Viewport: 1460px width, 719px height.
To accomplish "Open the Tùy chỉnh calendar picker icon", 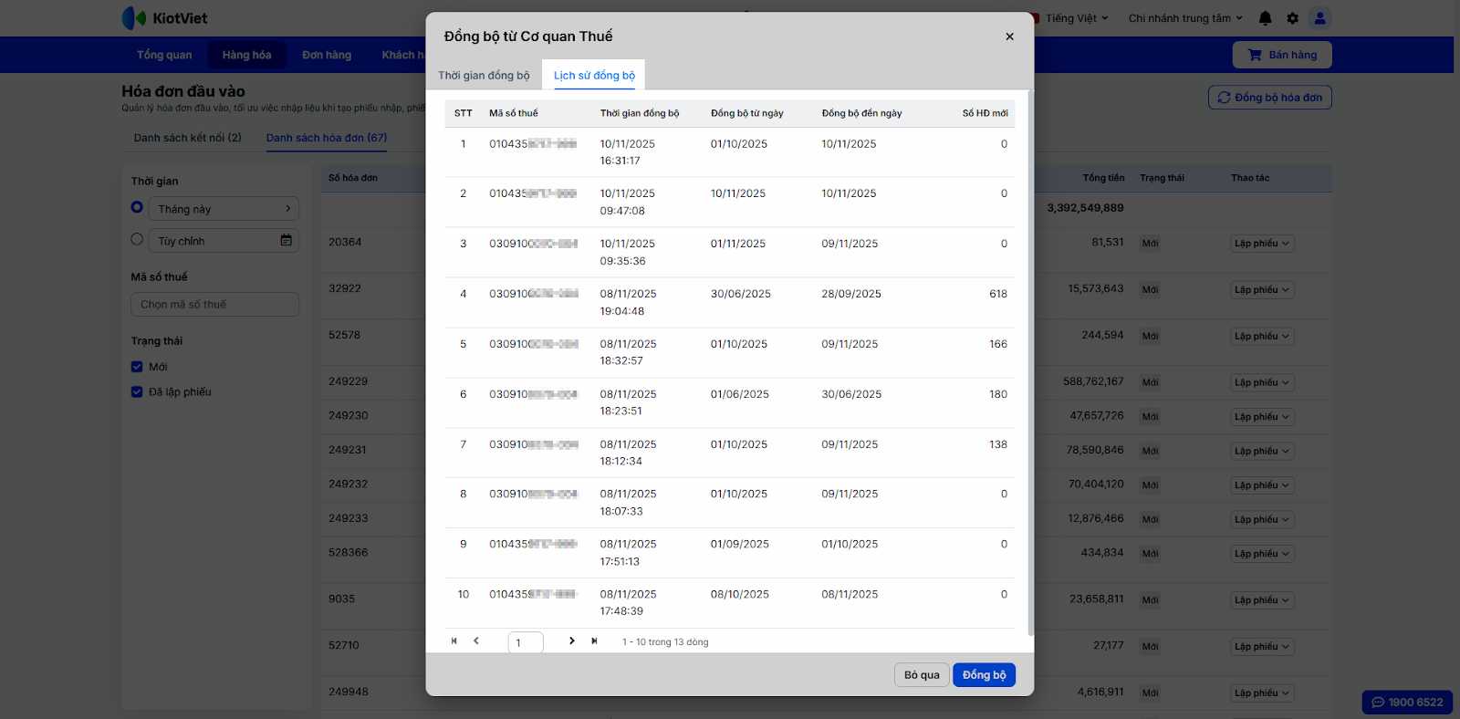I will 287,240.
